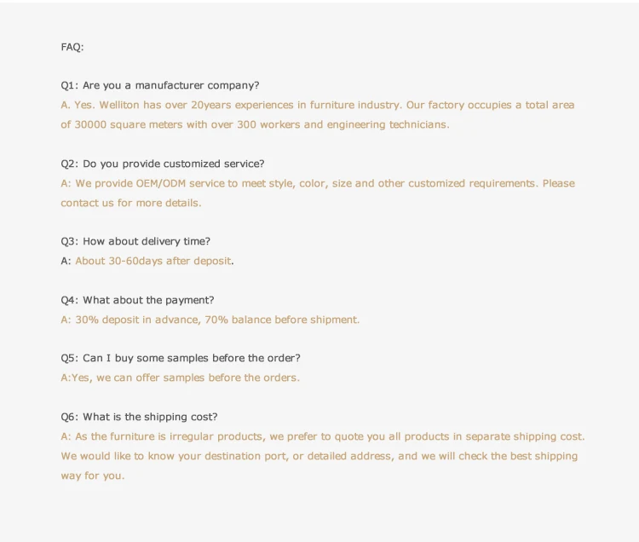Click the 'way for you.' ending text
Image resolution: width=639 pixels, height=542 pixels.
tap(93, 476)
